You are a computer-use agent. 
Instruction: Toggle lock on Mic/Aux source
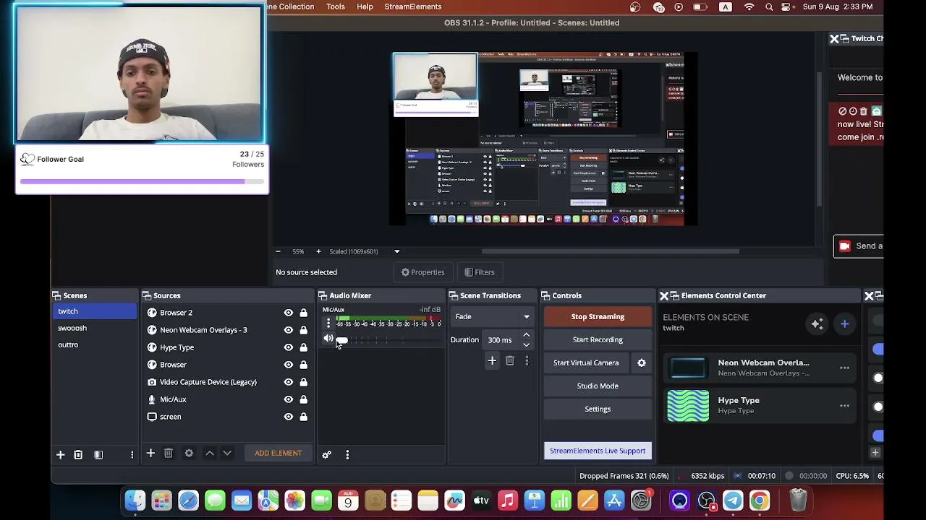304,399
